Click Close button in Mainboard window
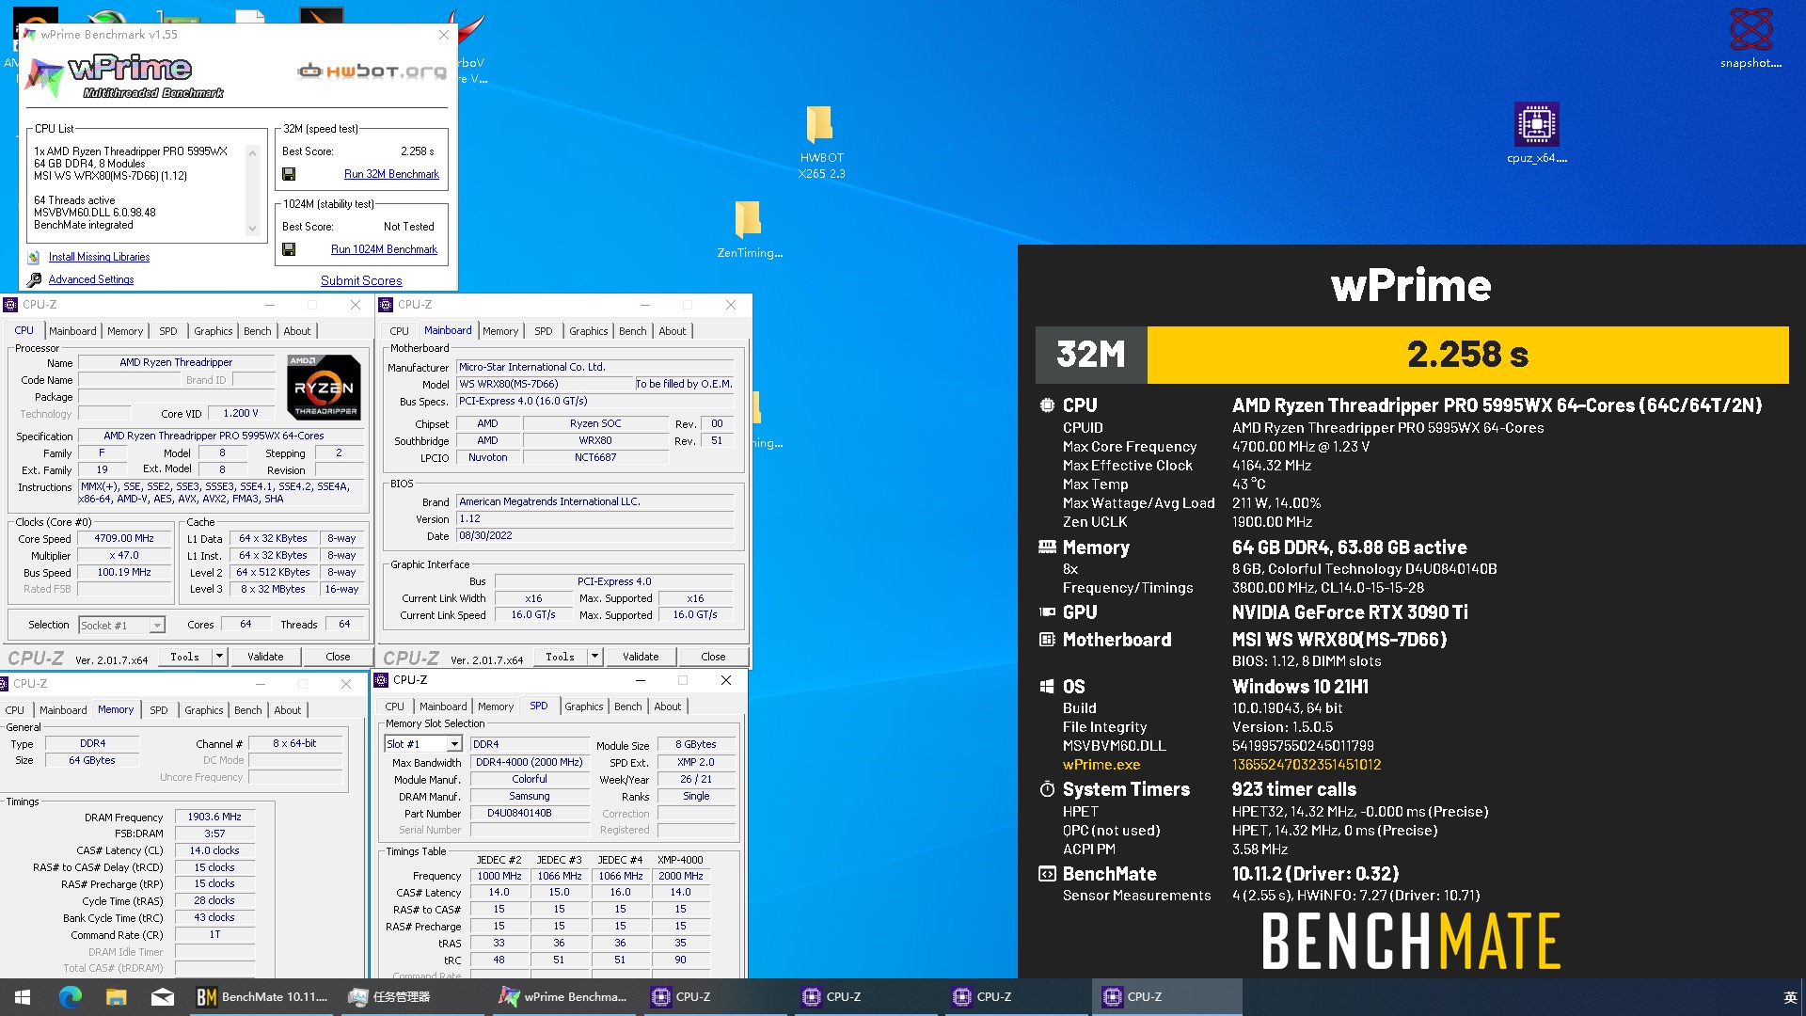This screenshot has width=1806, height=1016. tap(713, 657)
